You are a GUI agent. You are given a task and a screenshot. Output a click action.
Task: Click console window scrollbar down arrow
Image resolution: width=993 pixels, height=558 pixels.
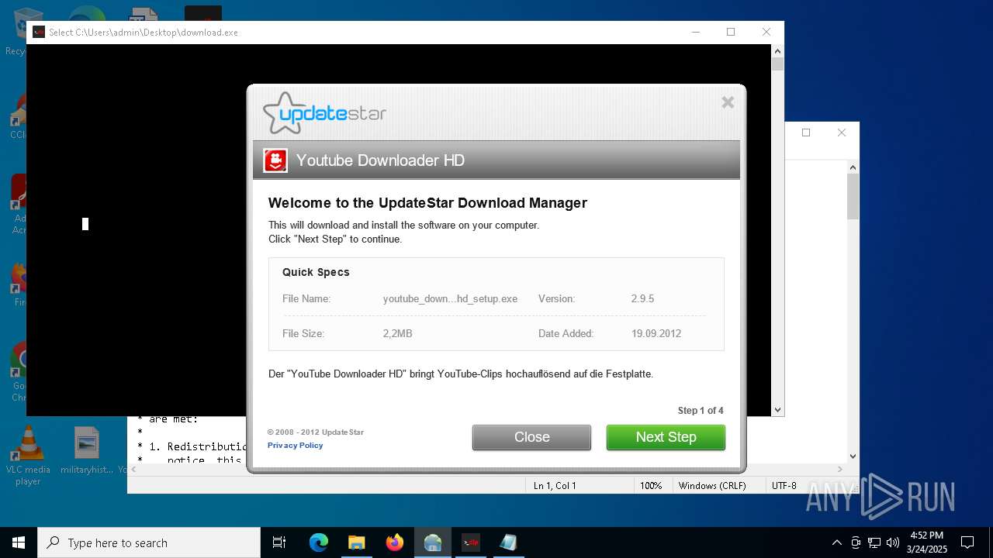coord(777,410)
